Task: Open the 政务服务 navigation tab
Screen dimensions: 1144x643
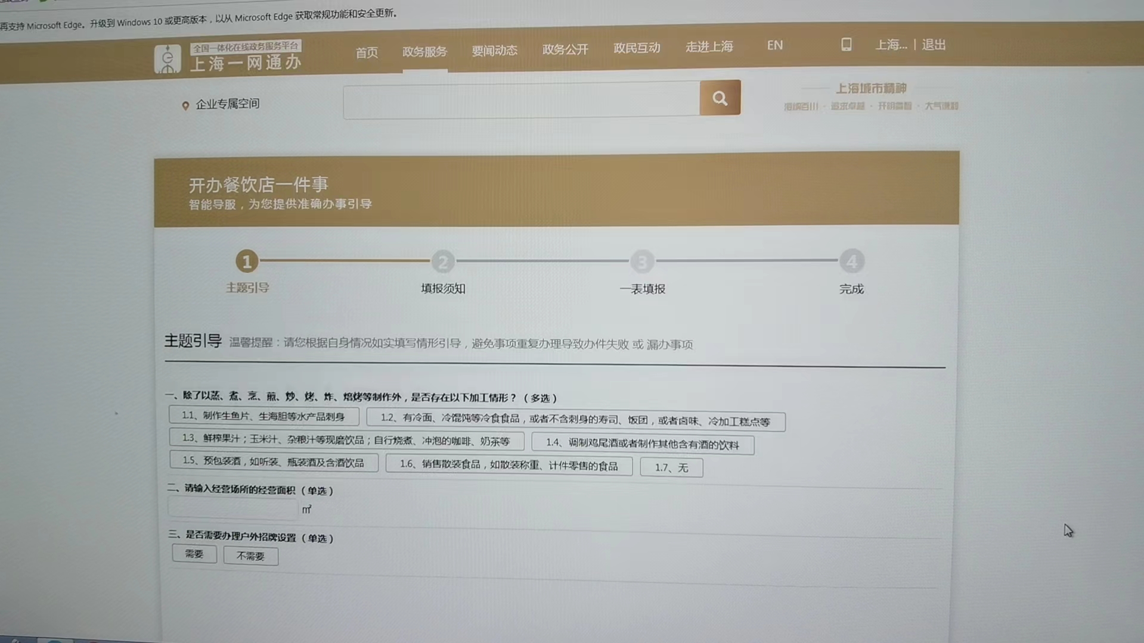Action: coord(424,52)
